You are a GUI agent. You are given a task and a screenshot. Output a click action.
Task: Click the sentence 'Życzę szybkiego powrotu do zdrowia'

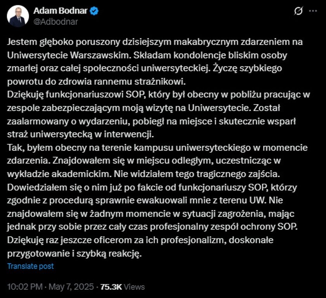pos(144,75)
